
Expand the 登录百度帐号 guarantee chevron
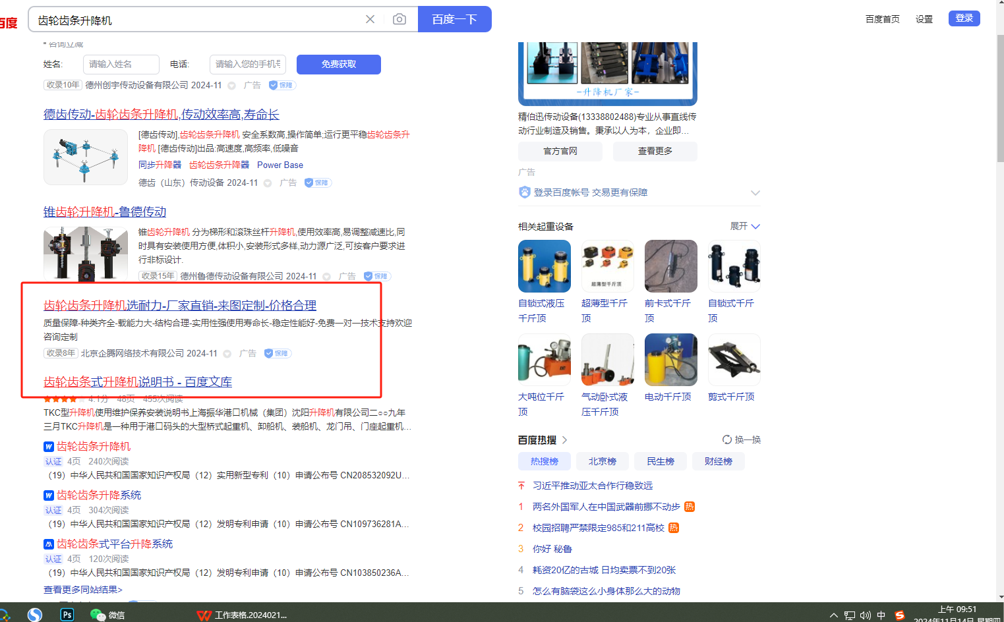755,192
